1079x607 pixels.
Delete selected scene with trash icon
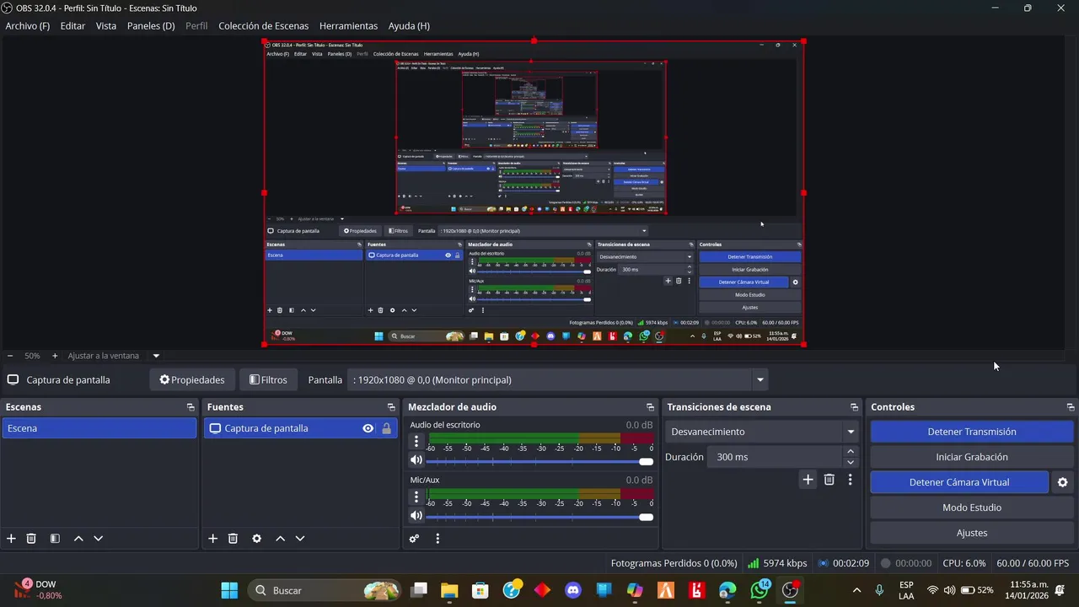click(31, 539)
